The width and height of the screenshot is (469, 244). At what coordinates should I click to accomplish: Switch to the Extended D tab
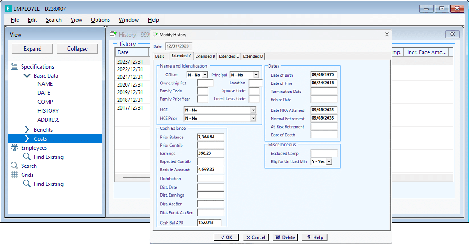(253, 56)
